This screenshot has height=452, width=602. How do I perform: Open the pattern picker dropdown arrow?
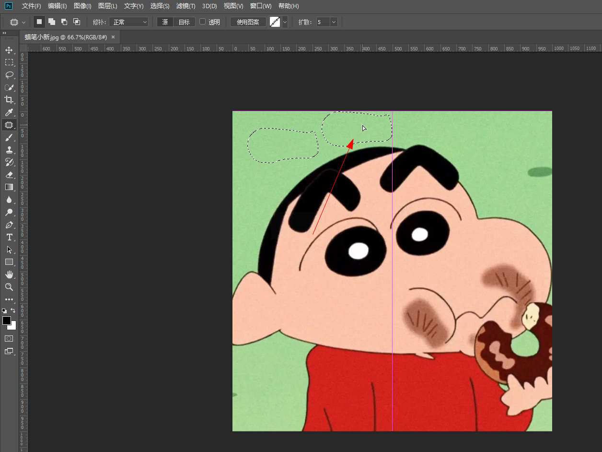click(x=285, y=22)
